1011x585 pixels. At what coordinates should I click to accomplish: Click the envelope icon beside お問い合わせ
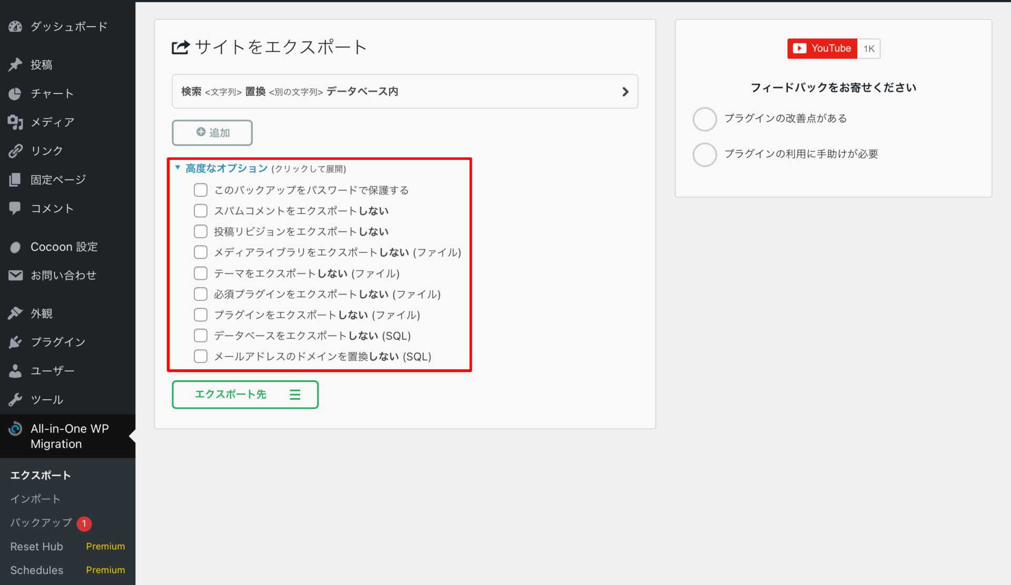15,275
